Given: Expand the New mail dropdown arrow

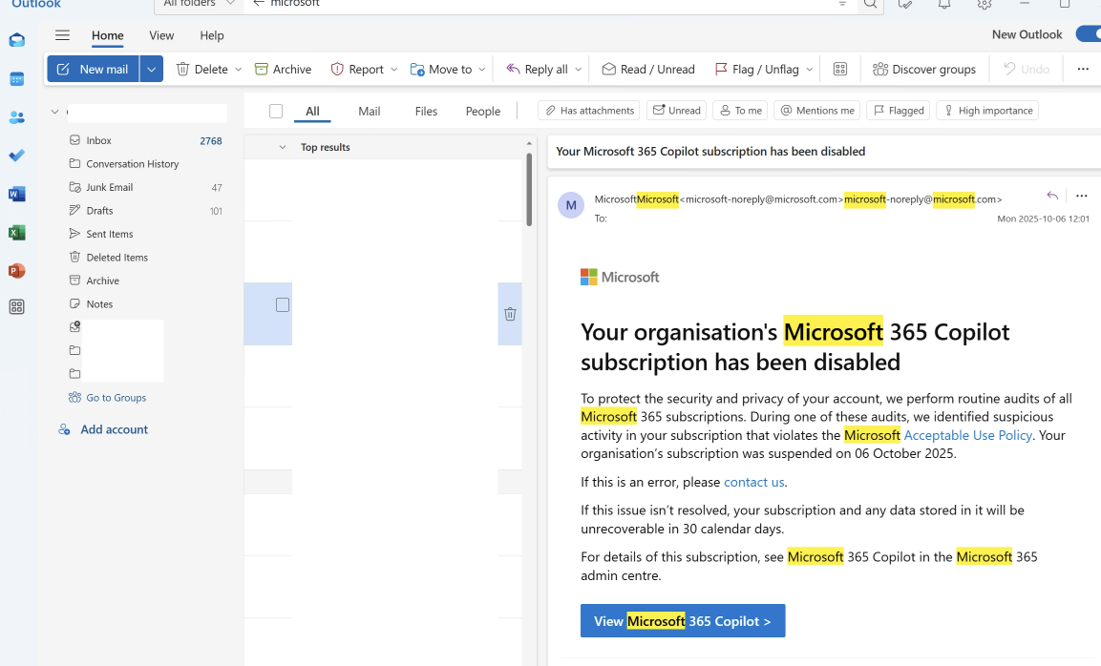Looking at the screenshot, I should (151, 69).
